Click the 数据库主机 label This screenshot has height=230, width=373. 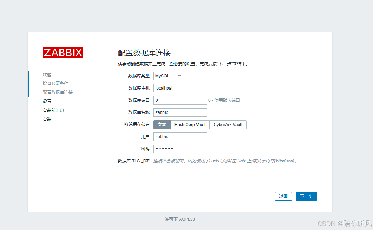click(139, 88)
